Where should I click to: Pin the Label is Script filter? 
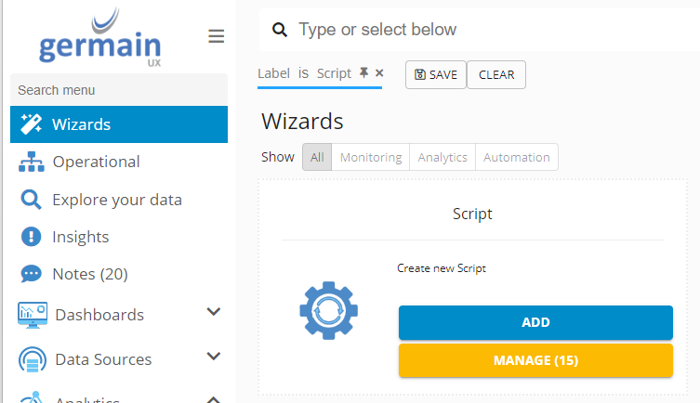tap(363, 73)
